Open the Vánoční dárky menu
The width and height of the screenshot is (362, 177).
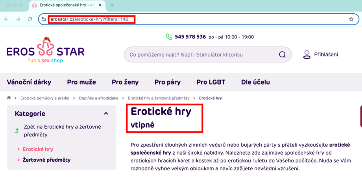(29, 82)
